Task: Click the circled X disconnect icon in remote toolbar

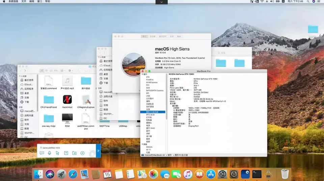Action: pyautogui.click(x=82, y=153)
